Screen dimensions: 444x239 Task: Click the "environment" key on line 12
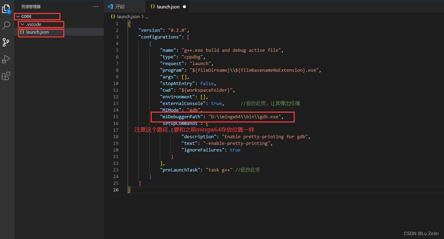[177, 97]
